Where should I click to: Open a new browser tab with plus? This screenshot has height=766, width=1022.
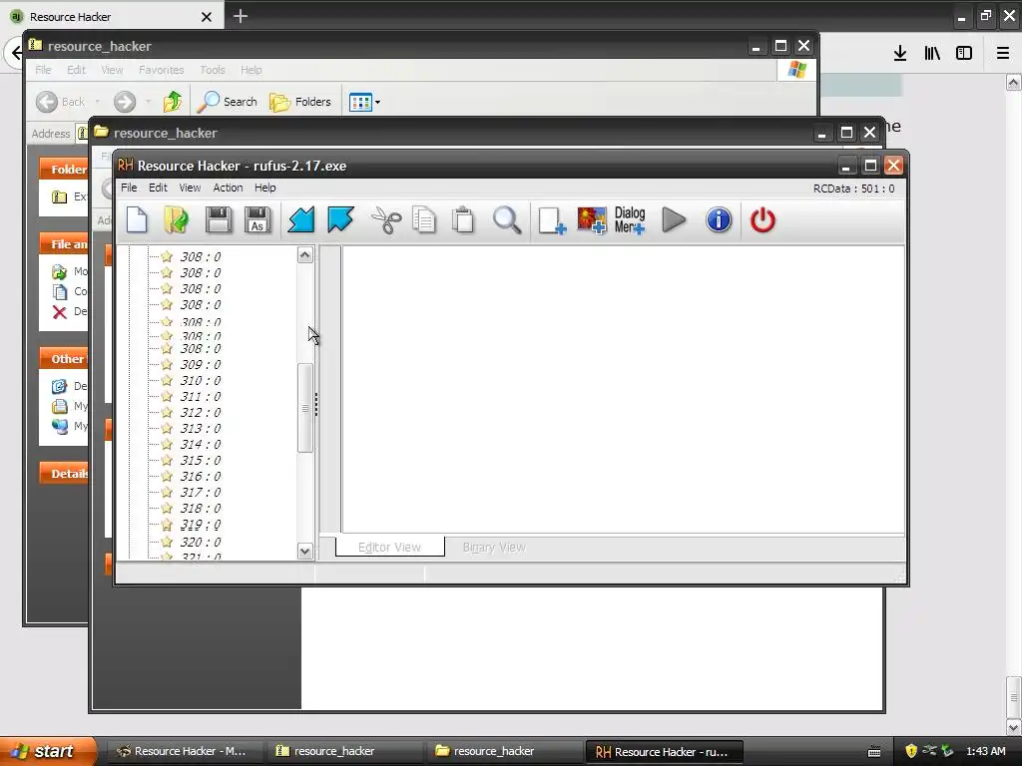tap(240, 16)
